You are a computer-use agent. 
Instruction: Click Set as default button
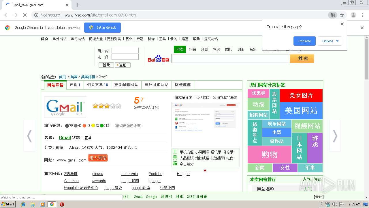click(102, 27)
